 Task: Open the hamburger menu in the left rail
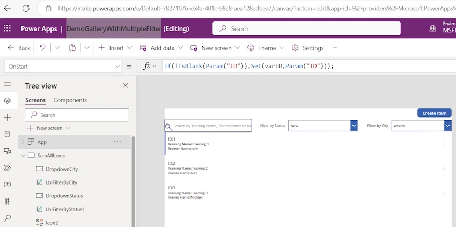[8, 84]
